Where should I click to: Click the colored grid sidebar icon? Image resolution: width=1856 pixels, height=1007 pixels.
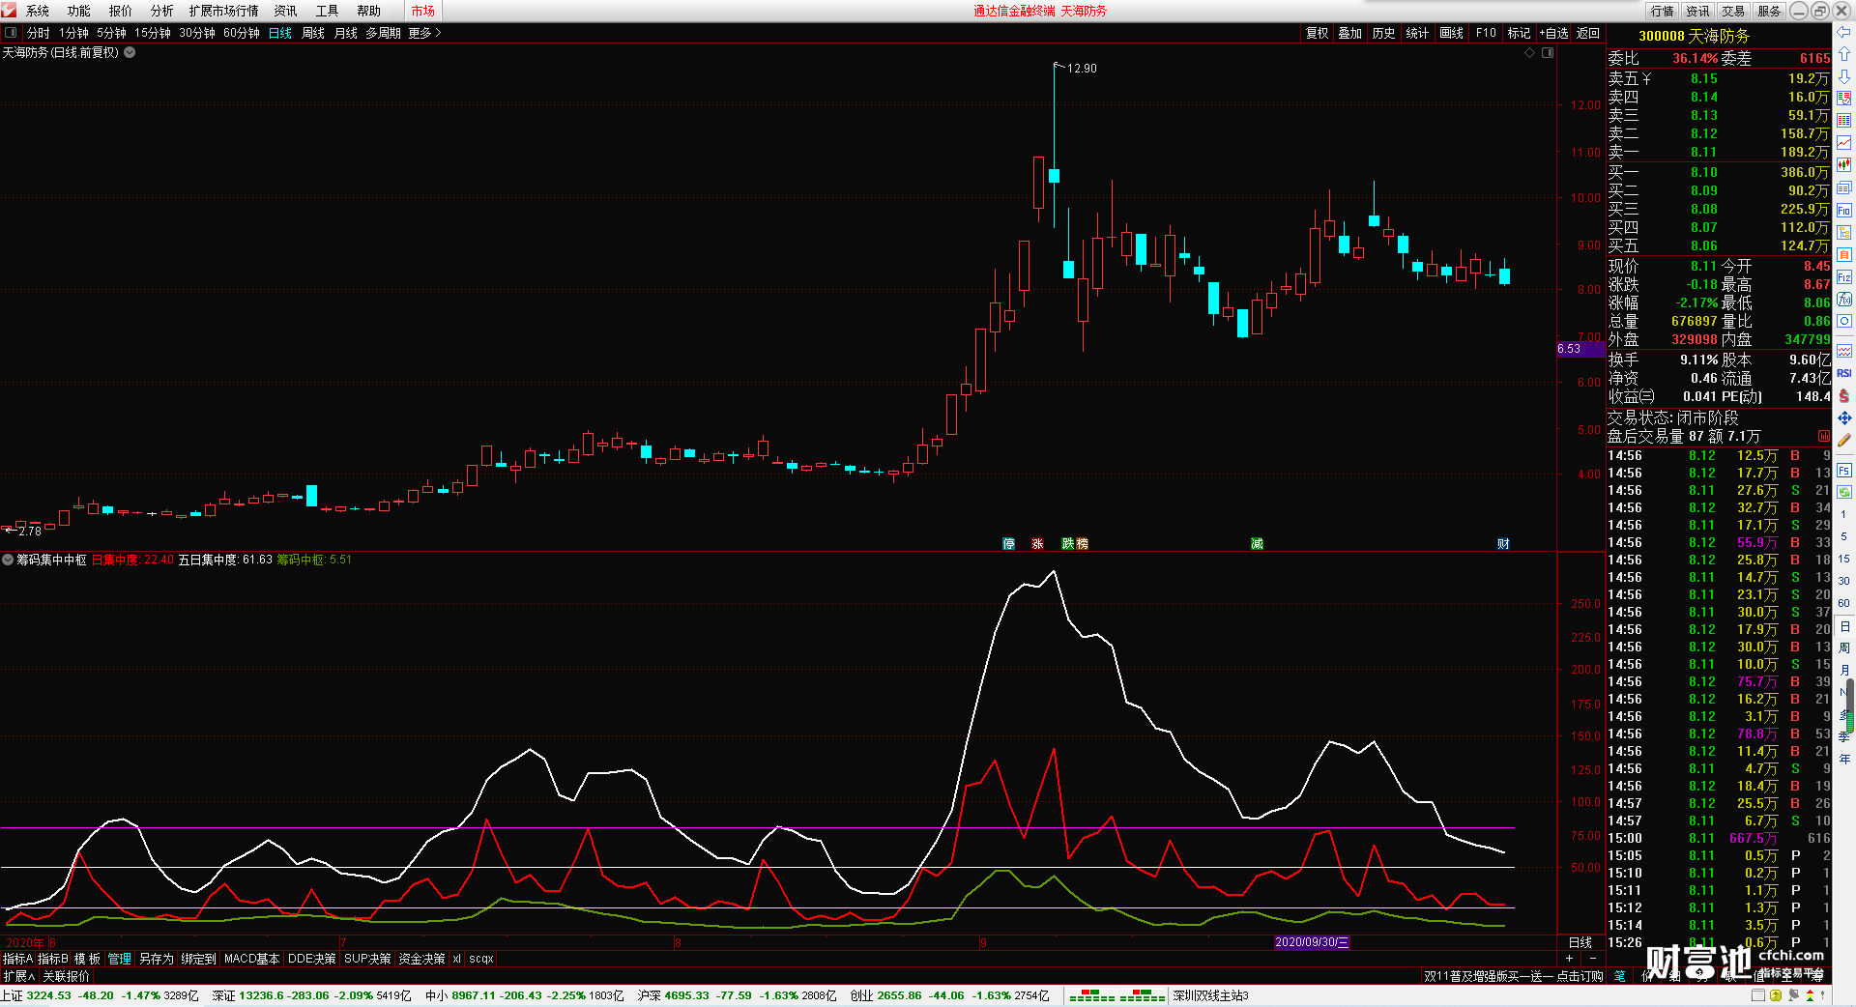click(x=1844, y=121)
